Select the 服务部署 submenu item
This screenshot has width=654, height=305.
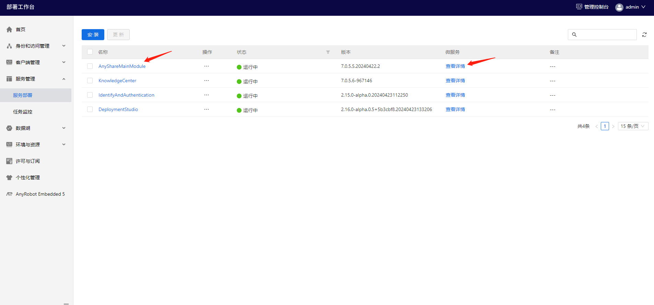tap(36, 95)
